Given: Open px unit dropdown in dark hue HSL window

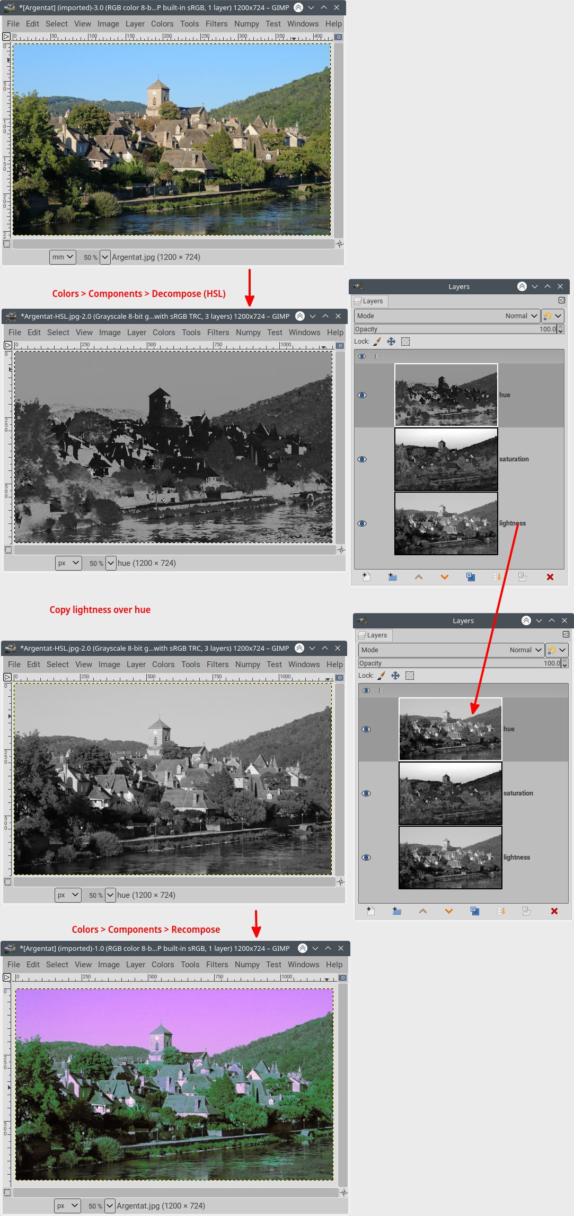Looking at the screenshot, I should (68, 563).
